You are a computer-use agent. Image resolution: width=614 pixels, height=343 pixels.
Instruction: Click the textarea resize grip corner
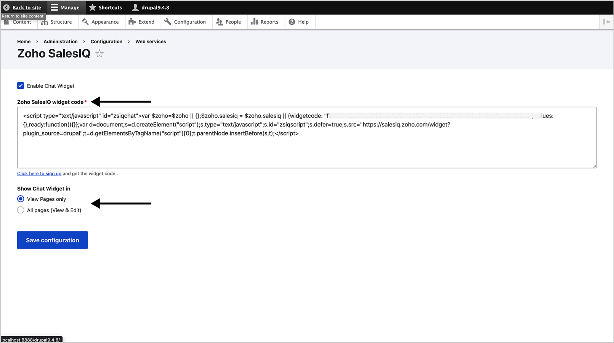594,165
